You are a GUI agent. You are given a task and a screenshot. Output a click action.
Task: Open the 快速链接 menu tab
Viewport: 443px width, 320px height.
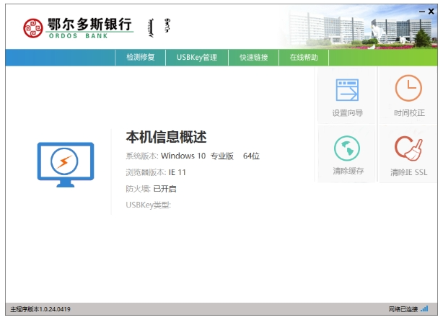pos(254,58)
